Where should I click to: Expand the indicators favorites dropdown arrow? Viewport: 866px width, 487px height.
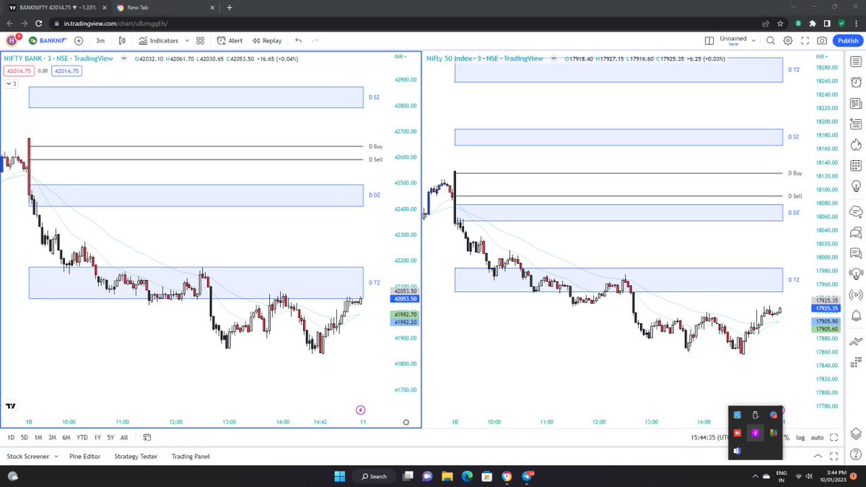click(x=187, y=41)
